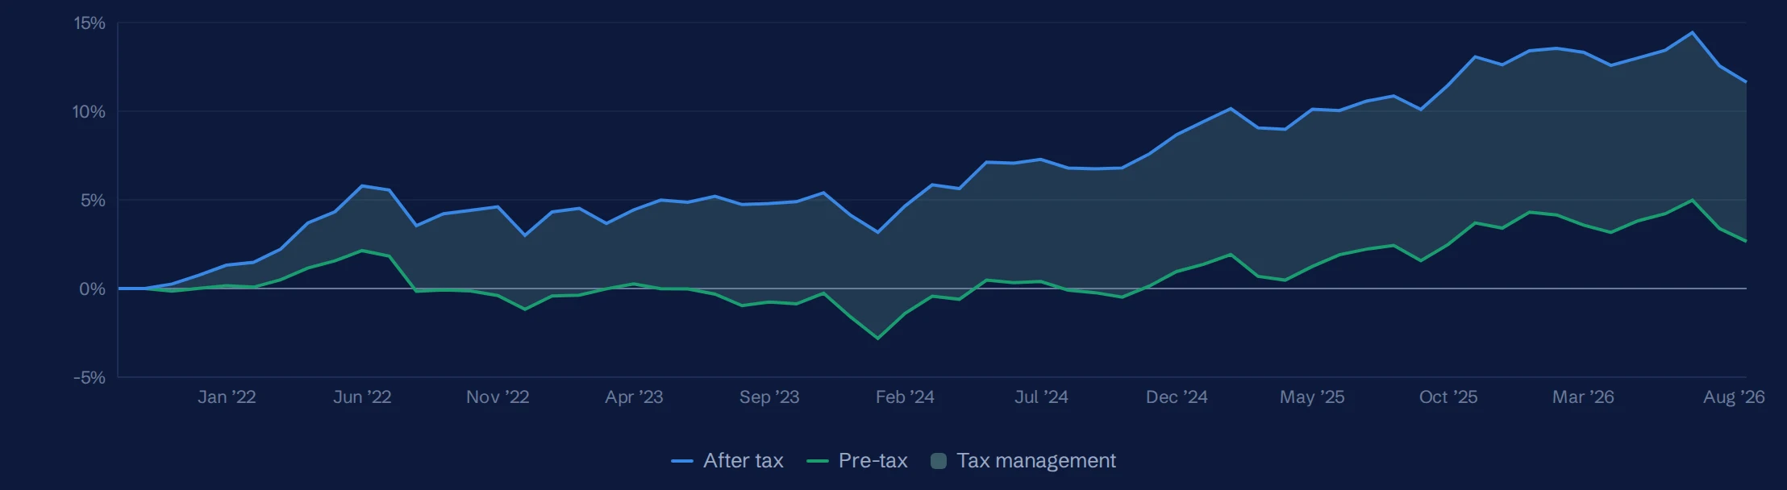Click the Tax management legend square swatch
Screen dimensions: 1787x490
click(939, 461)
